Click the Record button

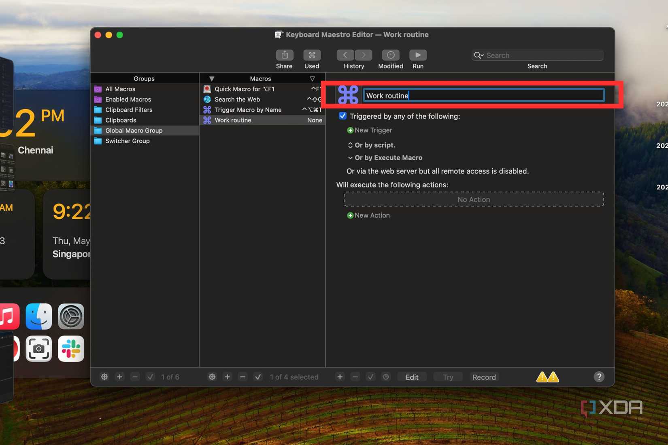tap(484, 377)
